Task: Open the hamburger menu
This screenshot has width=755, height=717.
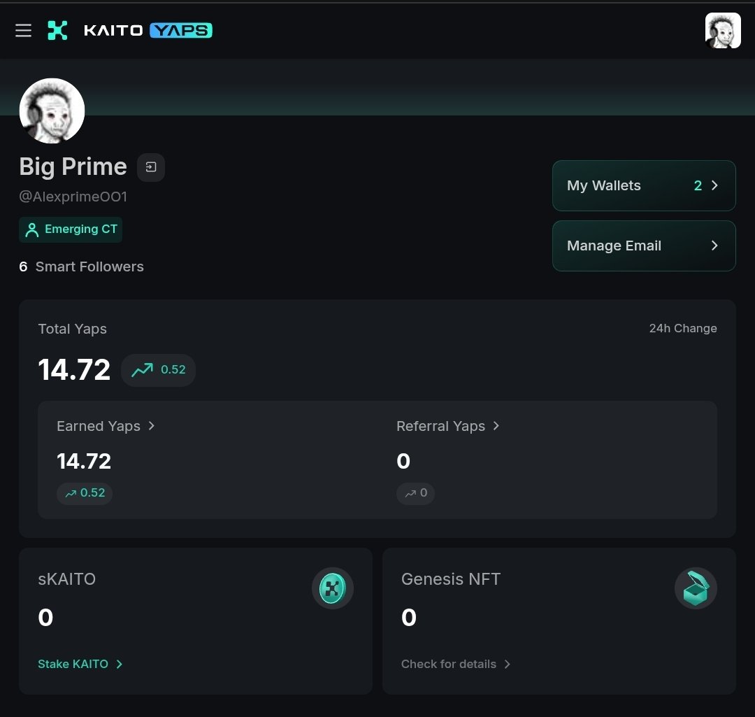Action: click(23, 30)
